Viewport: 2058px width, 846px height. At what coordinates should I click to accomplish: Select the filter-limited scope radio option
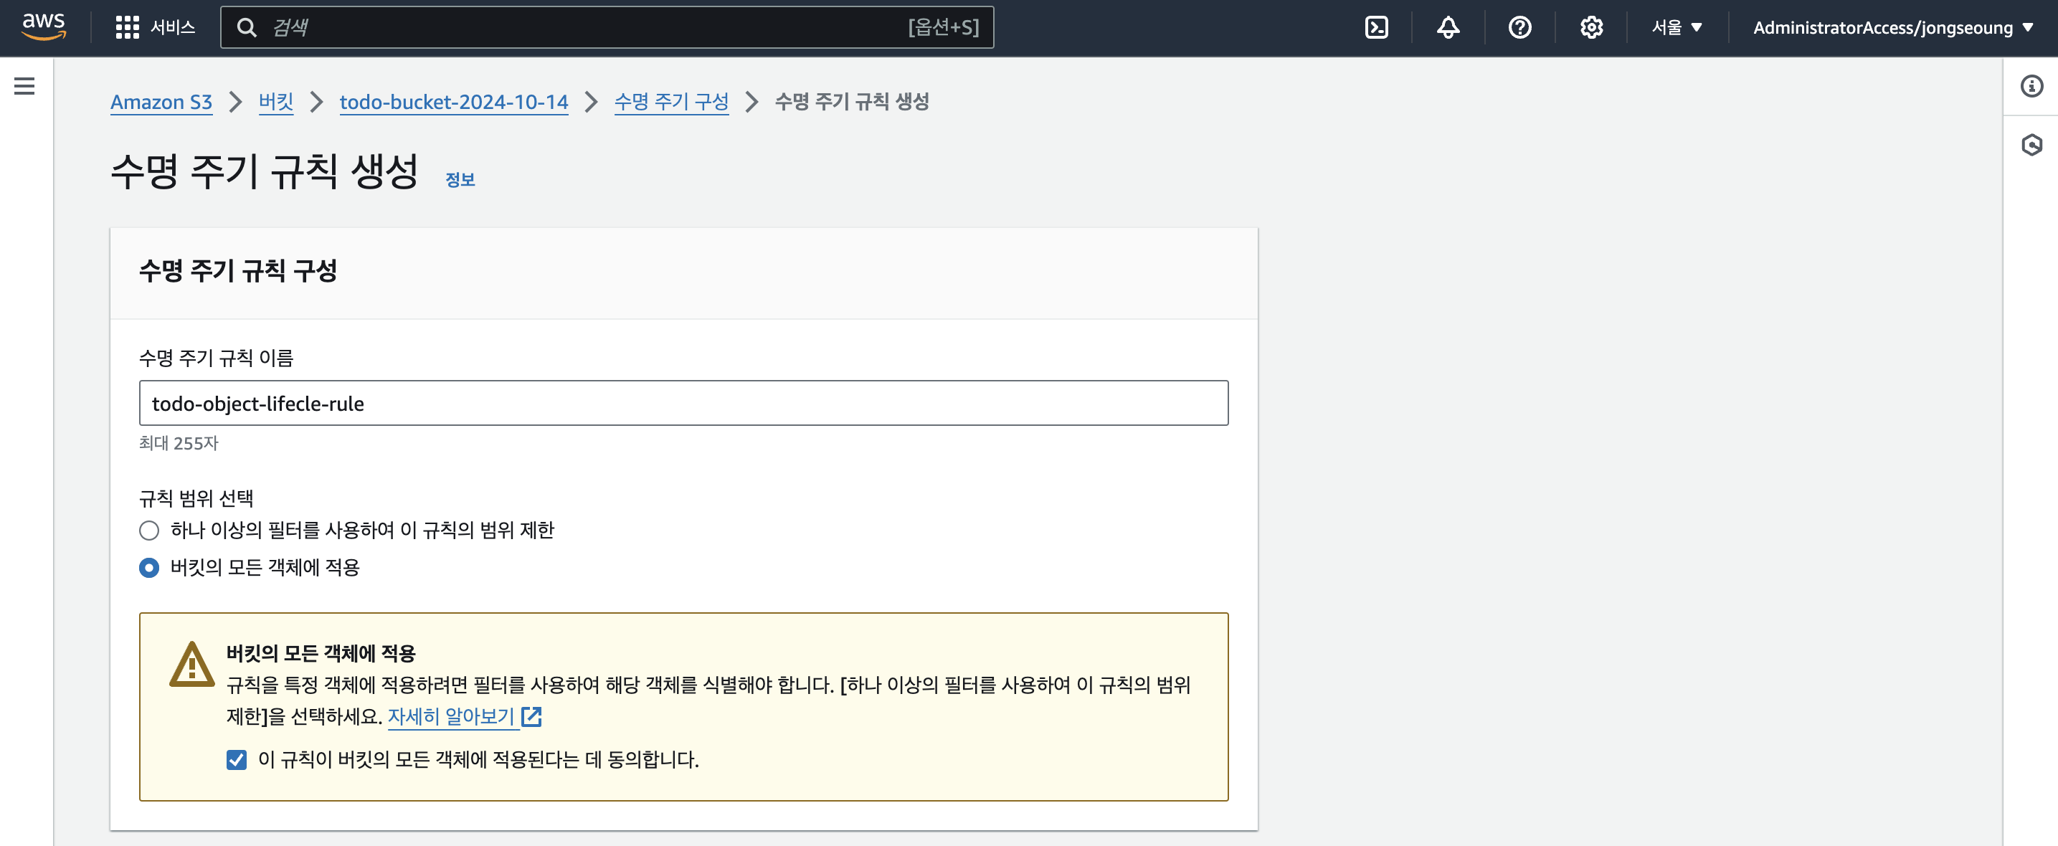(149, 531)
